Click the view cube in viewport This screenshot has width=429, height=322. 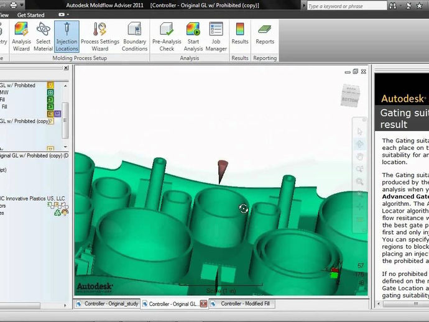point(350,96)
